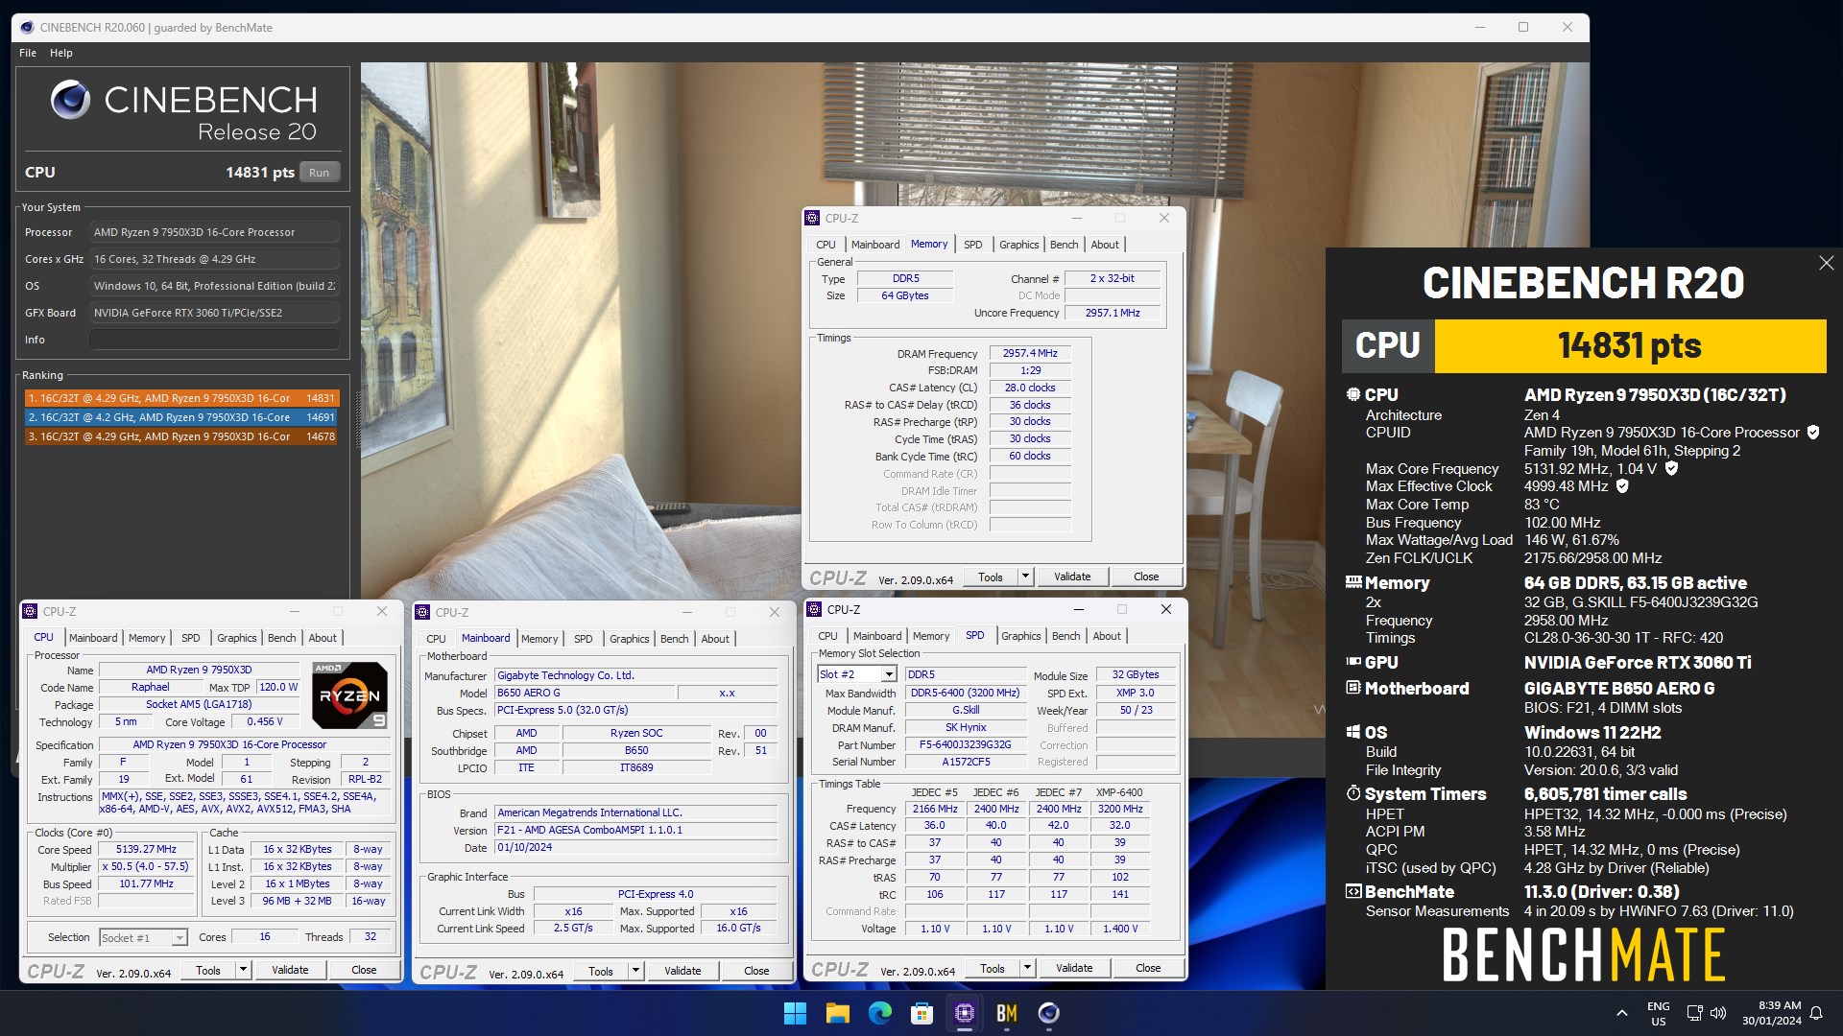Click the network tray icon
Image resolution: width=1843 pixels, height=1036 pixels.
pos(1694,1013)
